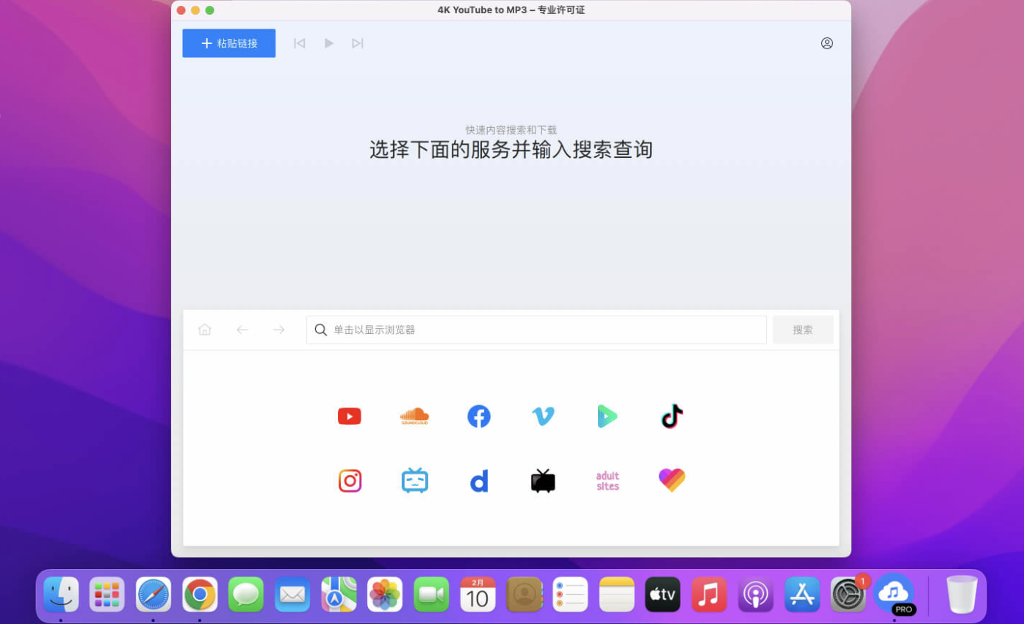Click the green play-arrow service icon
The image size is (1024, 624).
(607, 416)
